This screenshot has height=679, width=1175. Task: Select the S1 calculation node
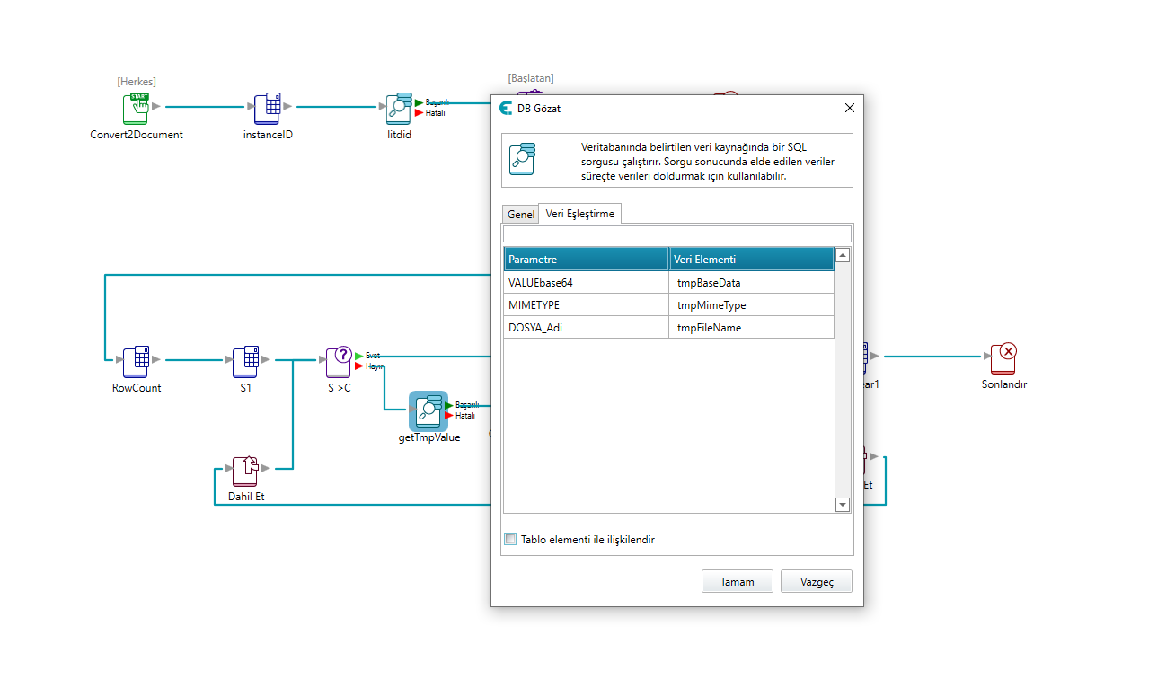click(245, 360)
